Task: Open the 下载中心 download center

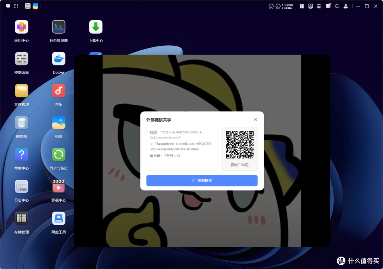Action: pos(96,27)
